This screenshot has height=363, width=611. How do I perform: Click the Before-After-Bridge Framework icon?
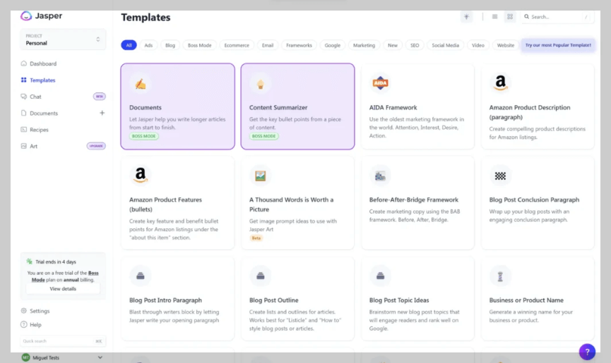(x=380, y=176)
